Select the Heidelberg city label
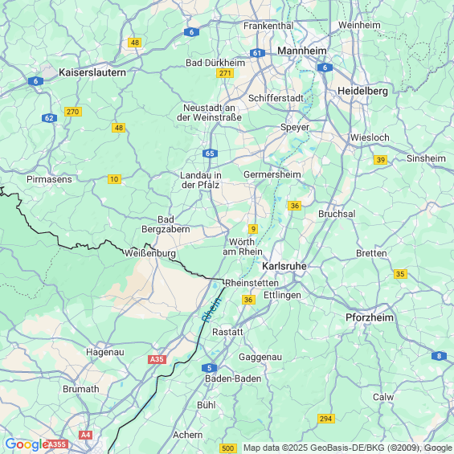The width and height of the screenshot is (454, 454). click(x=362, y=92)
